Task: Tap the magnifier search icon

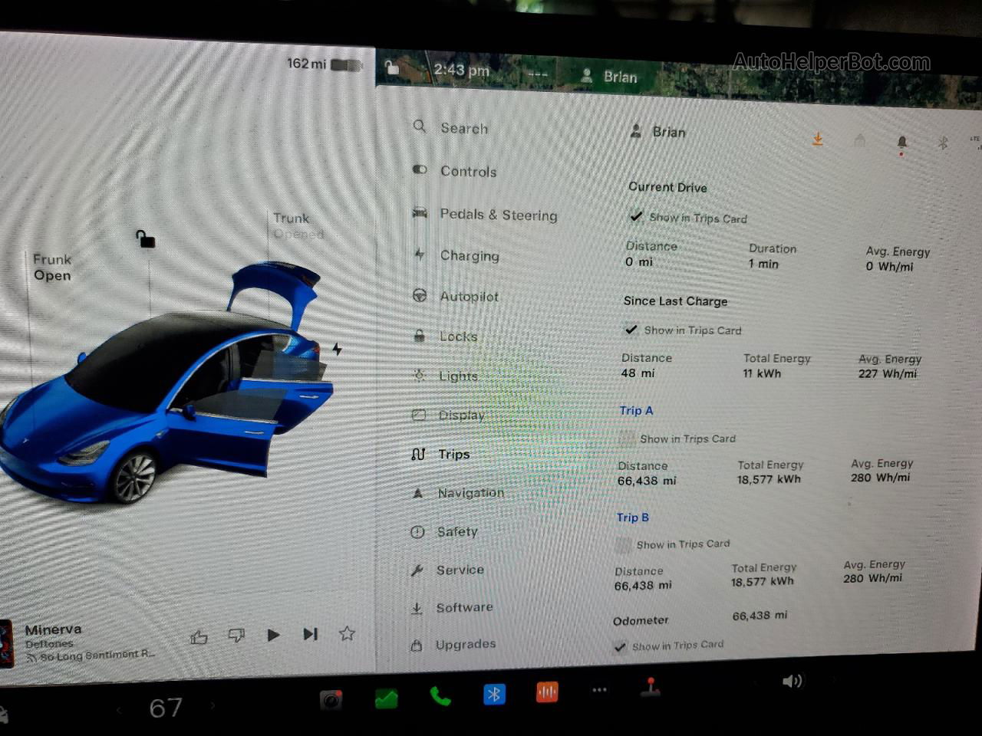Action: pyautogui.click(x=419, y=127)
